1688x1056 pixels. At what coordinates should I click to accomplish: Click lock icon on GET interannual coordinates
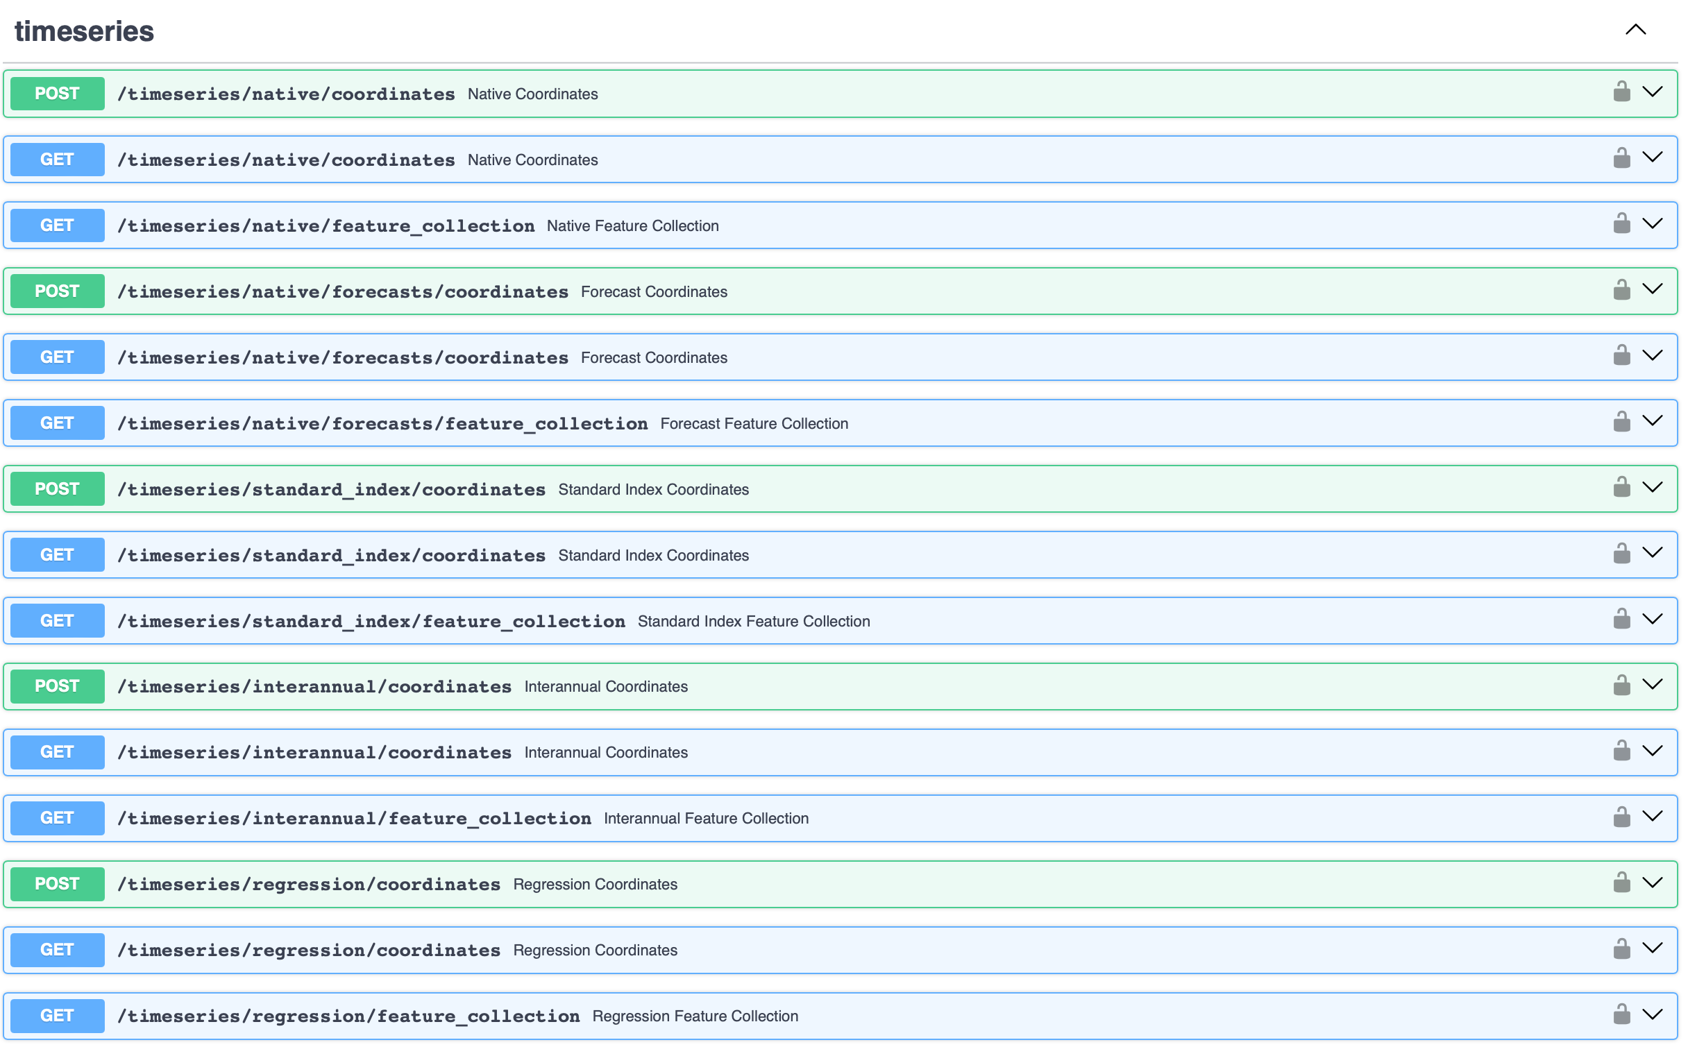click(1621, 751)
